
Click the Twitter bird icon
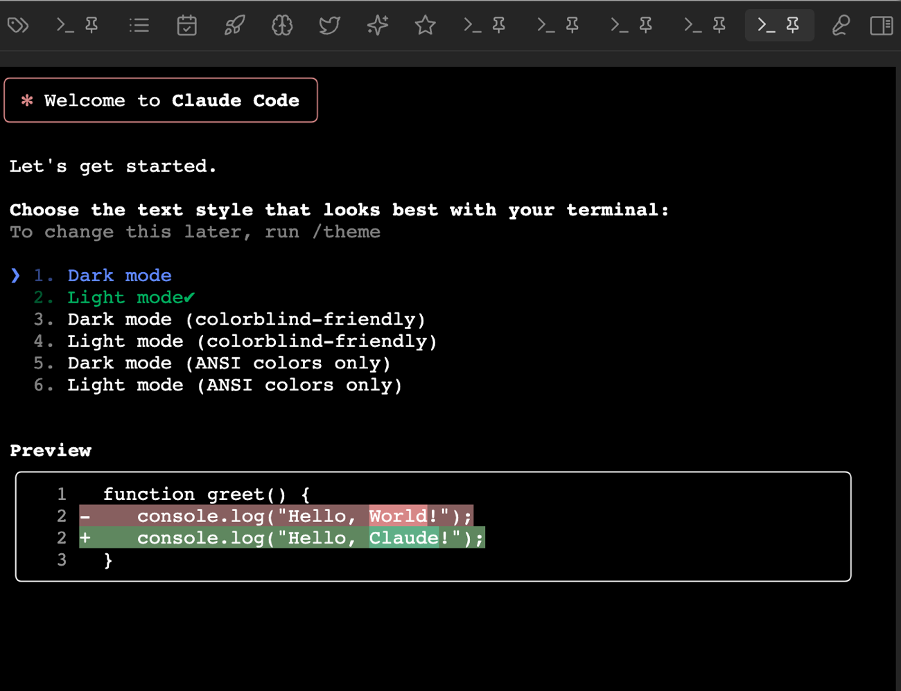pos(329,26)
